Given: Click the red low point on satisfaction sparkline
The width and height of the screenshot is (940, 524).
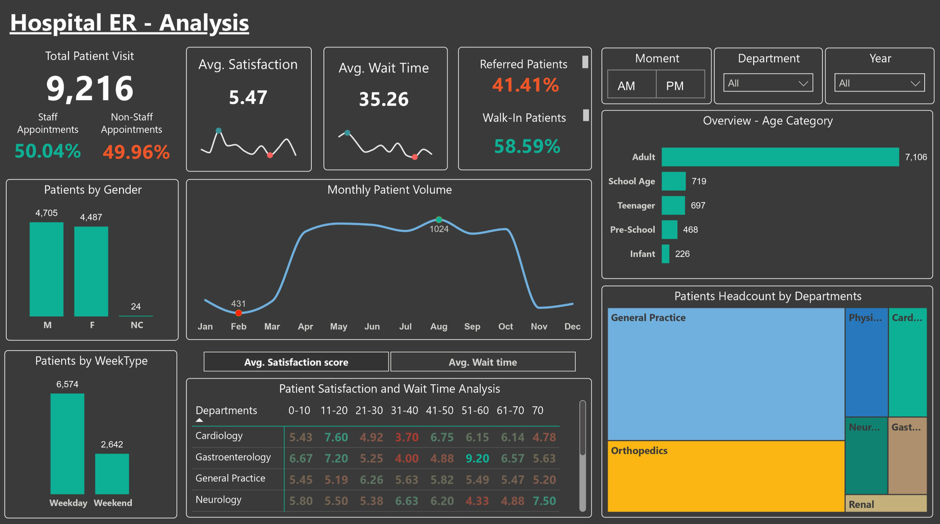Looking at the screenshot, I should [270, 155].
